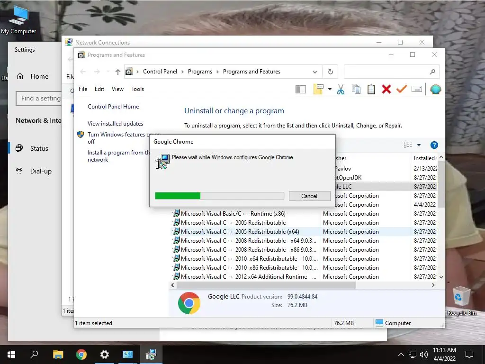Click the view layout icon in list header
This screenshot has width=485, height=364.
tap(408, 145)
